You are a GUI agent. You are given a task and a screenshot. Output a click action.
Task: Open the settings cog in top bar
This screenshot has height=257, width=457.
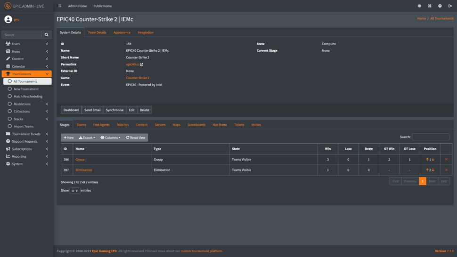419,6
